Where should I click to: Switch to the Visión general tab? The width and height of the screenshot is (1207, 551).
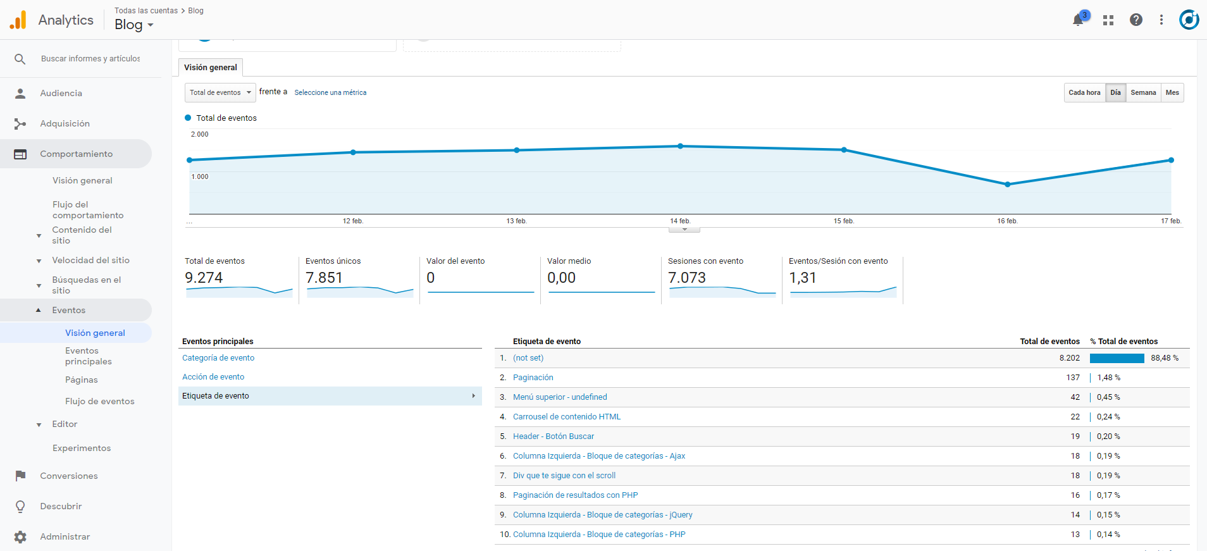coord(211,68)
